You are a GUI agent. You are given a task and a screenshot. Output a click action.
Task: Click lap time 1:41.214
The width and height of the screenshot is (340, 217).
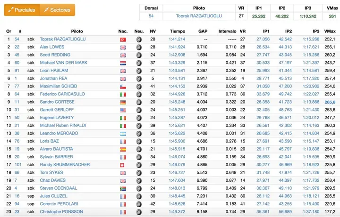click(x=177, y=39)
